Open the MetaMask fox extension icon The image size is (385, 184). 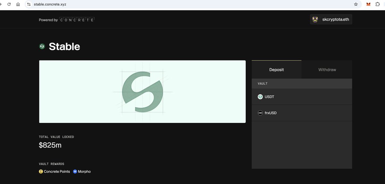point(368,4)
